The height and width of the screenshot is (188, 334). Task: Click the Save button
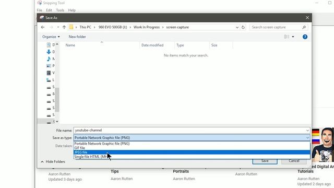point(265,161)
